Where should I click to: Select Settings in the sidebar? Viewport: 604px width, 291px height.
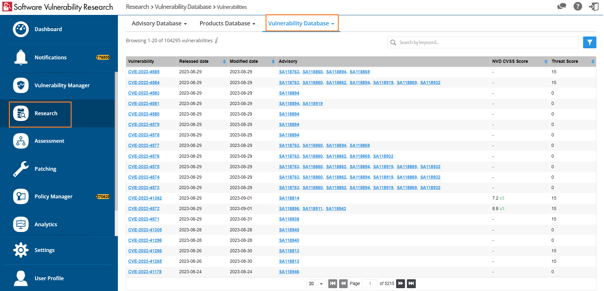(x=44, y=250)
